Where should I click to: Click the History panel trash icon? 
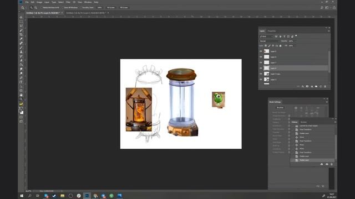pyautogui.click(x=332, y=164)
